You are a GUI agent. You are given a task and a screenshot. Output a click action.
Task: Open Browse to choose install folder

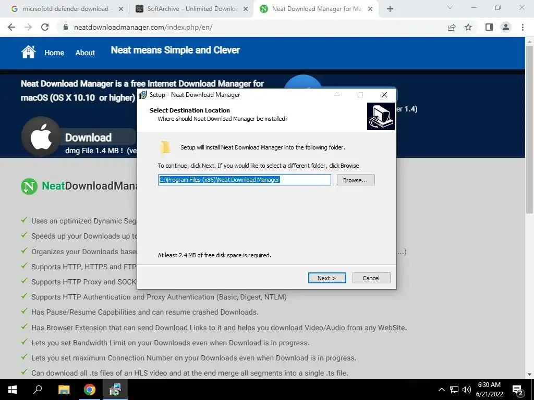356,180
